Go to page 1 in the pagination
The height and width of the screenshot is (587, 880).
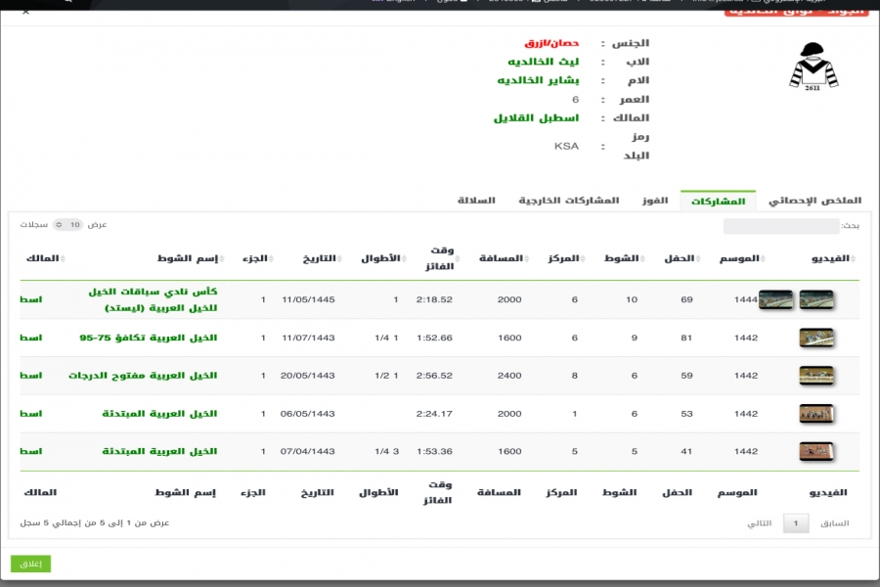click(x=796, y=523)
